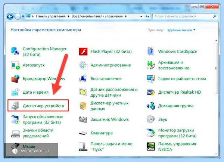Open the Звук speaker icon
The width and height of the screenshot is (224, 162).
150,119
